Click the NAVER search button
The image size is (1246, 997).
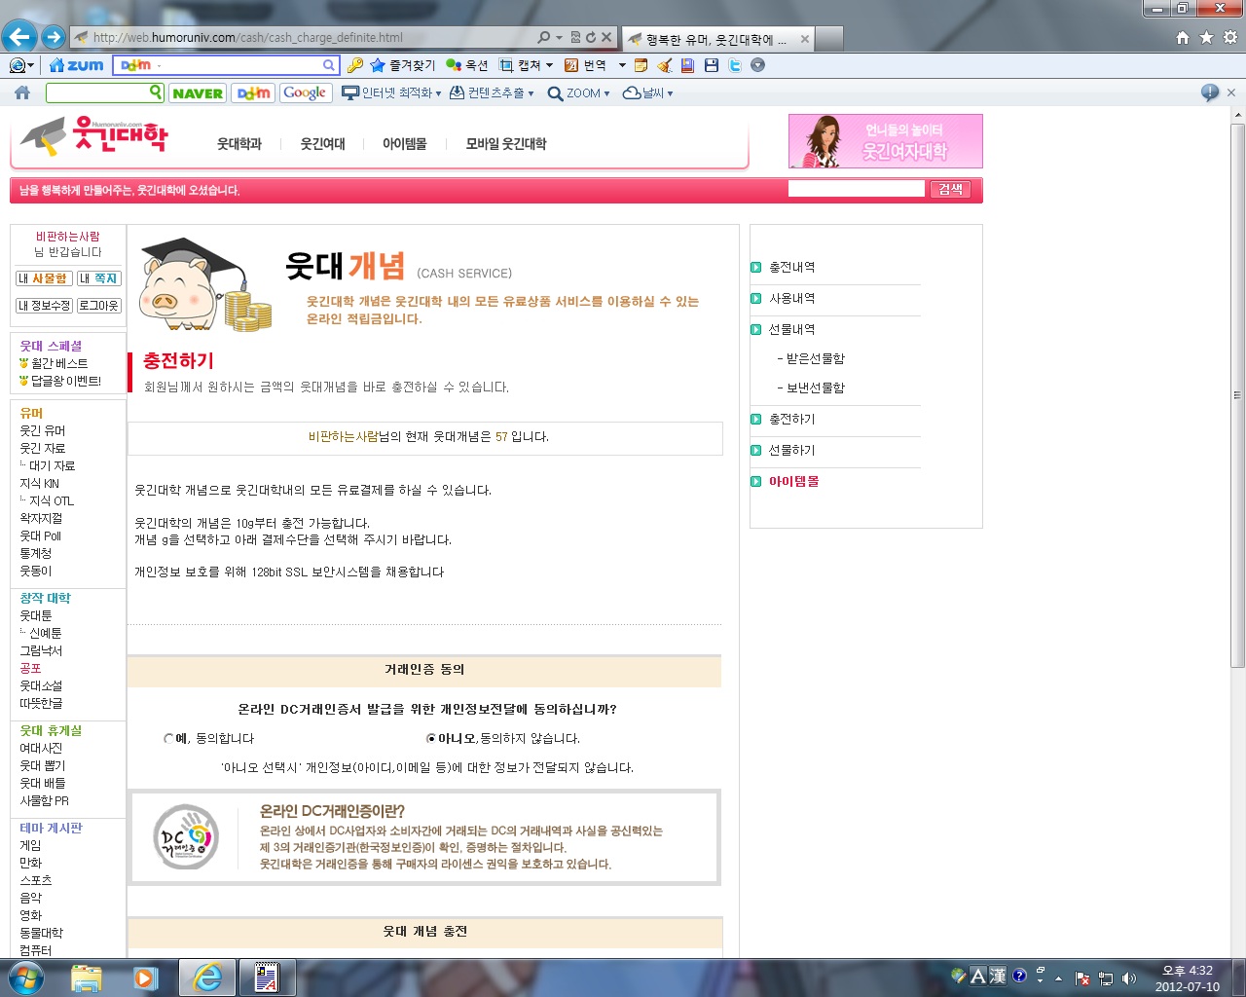(198, 92)
